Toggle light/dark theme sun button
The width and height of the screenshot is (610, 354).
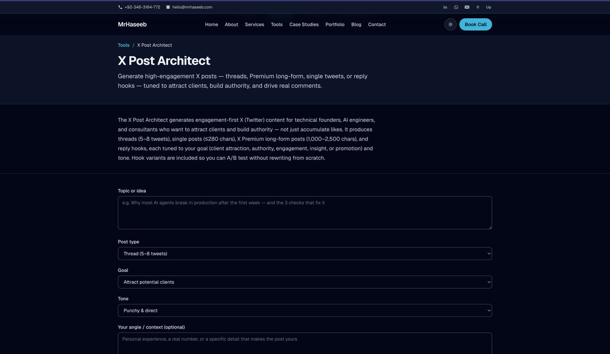pyautogui.click(x=450, y=24)
